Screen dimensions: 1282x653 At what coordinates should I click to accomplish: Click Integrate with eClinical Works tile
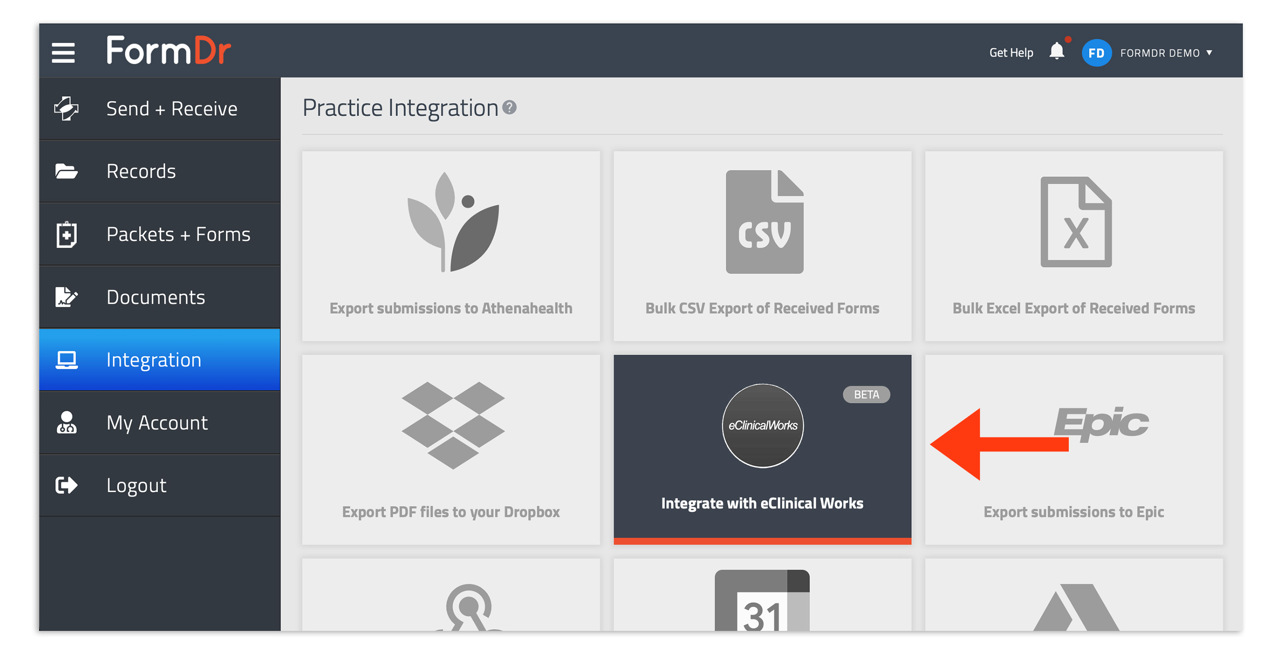(x=763, y=449)
